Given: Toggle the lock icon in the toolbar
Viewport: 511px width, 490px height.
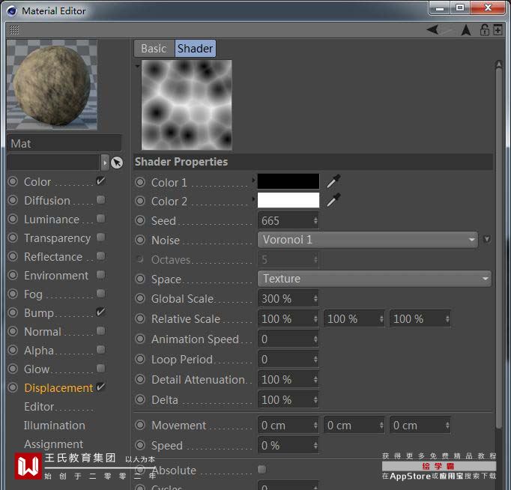Looking at the screenshot, I should click(484, 30).
